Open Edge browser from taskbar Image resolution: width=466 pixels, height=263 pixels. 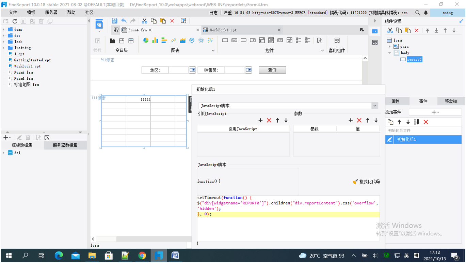pos(59,256)
